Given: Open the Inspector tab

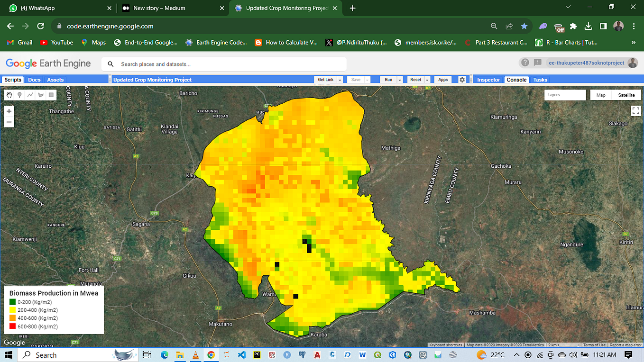Looking at the screenshot, I should (x=488, y=79).
